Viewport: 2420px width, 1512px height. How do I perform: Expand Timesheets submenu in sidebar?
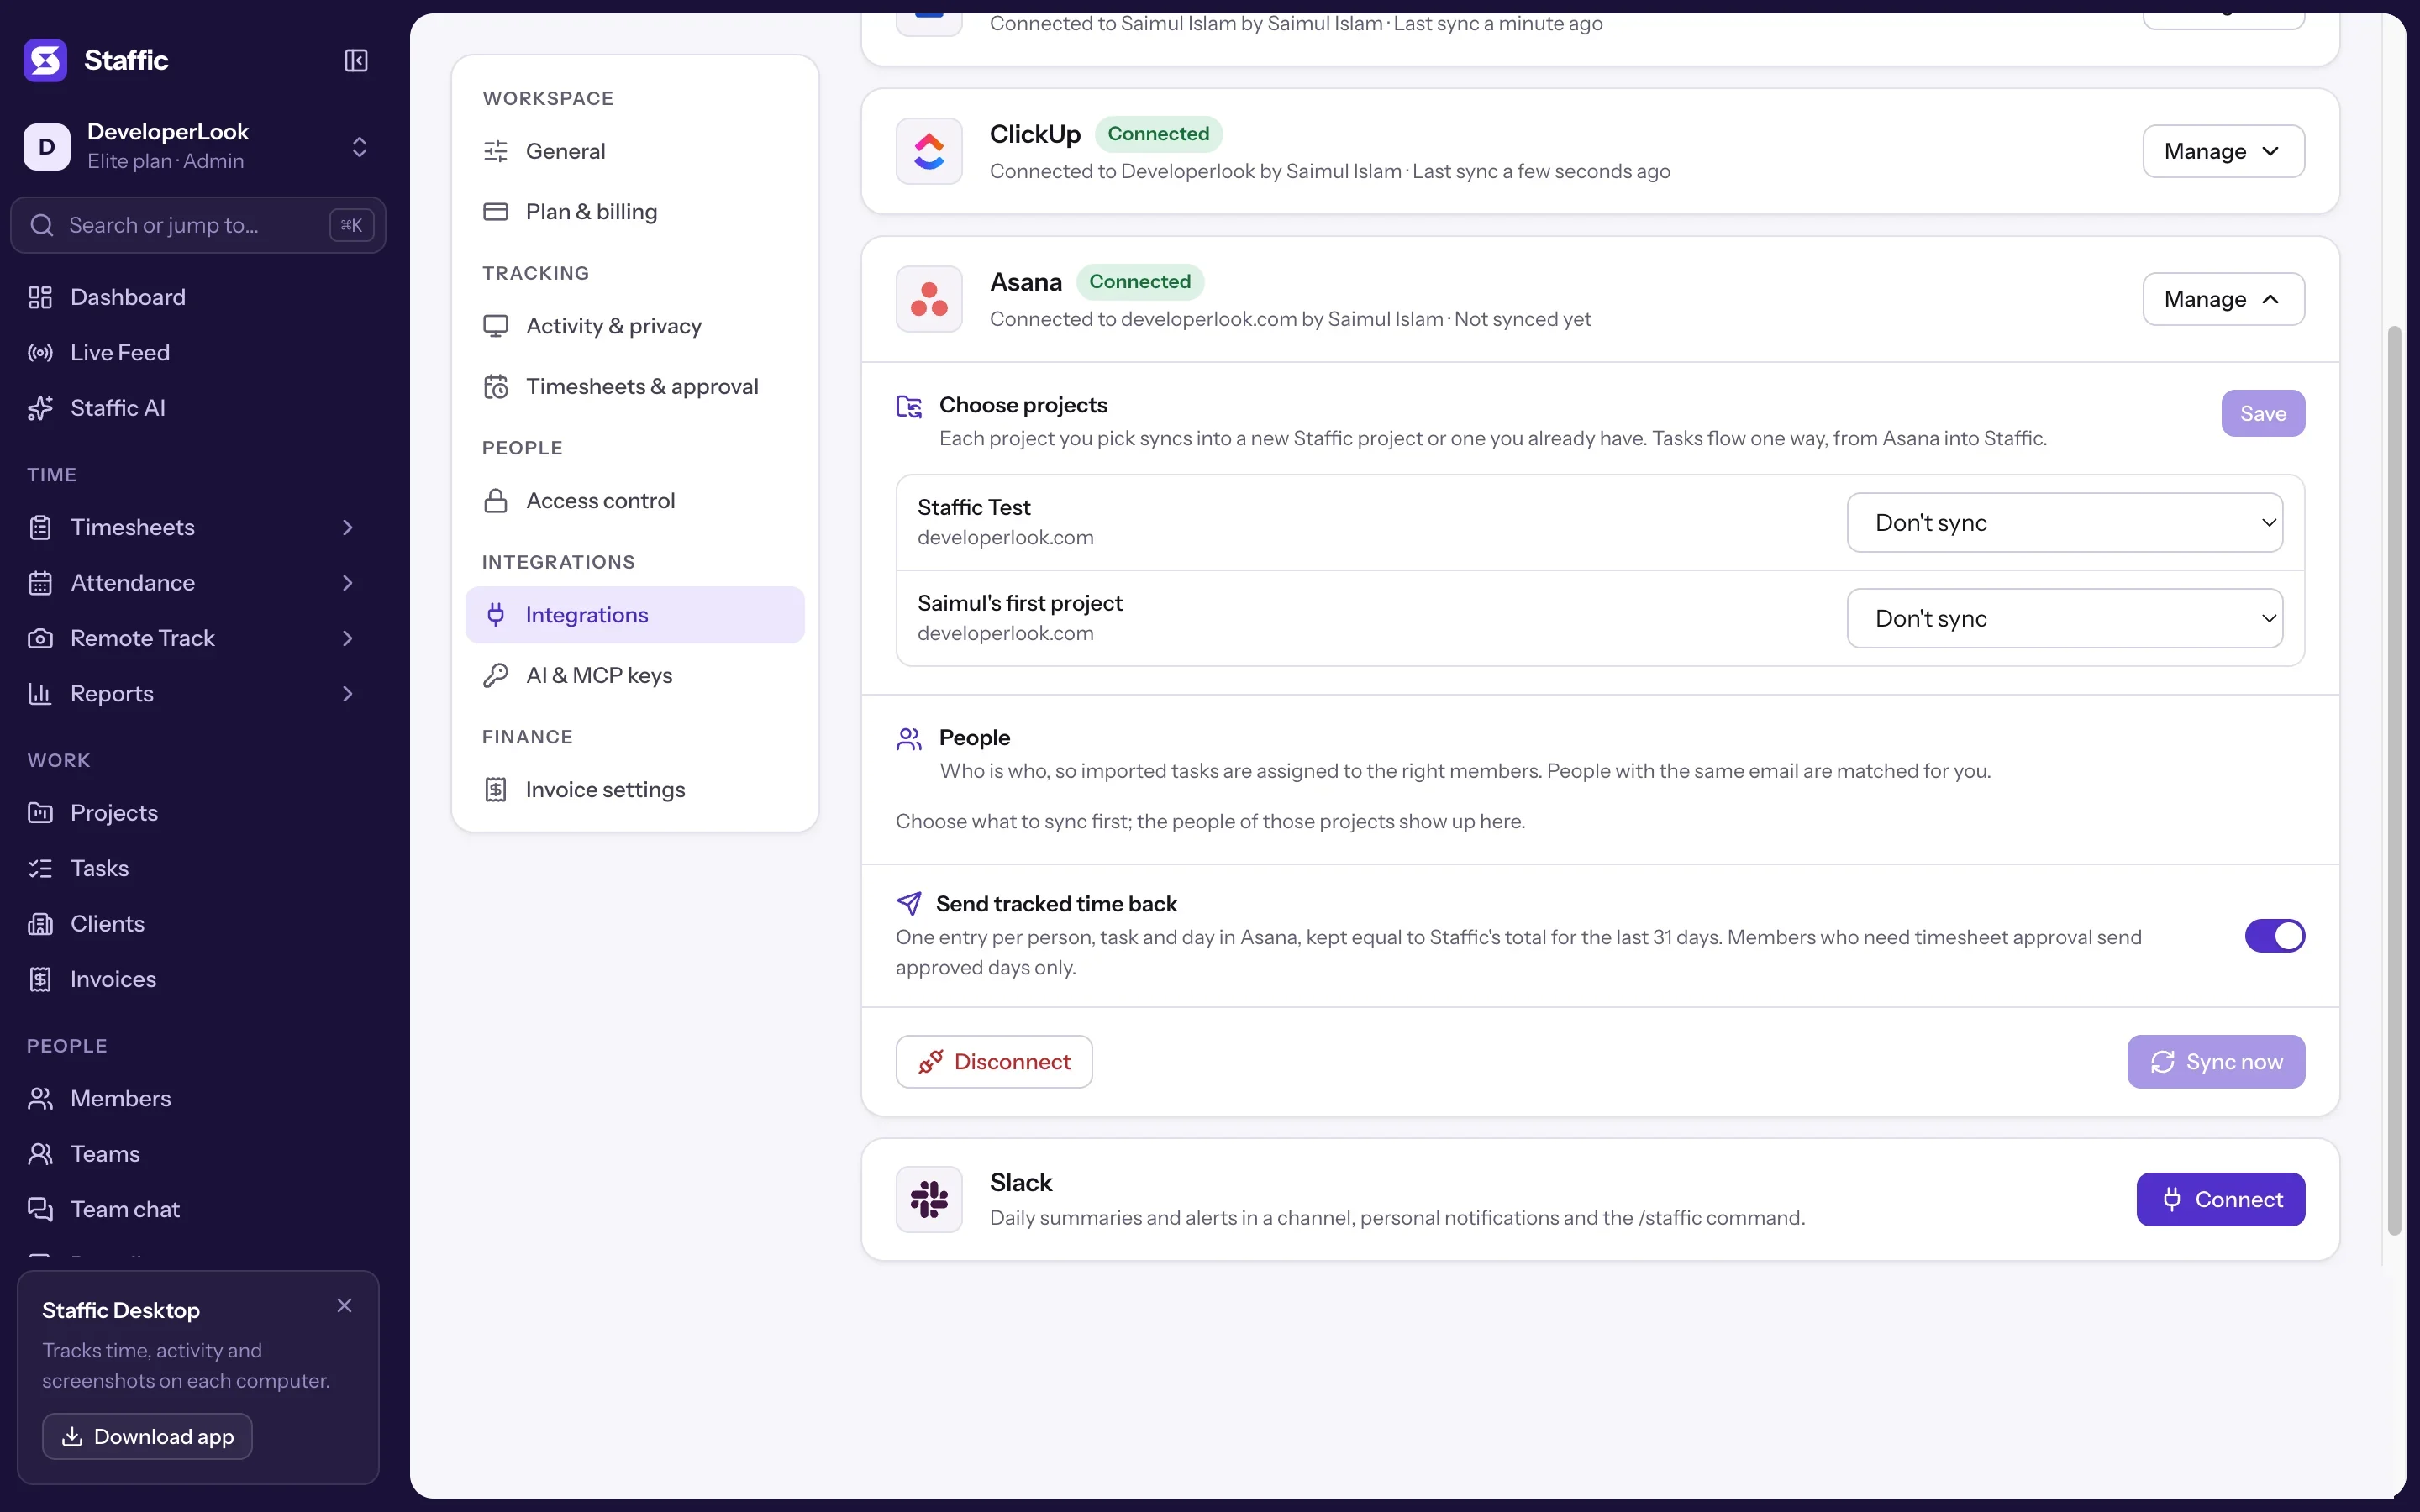[347, 527]
